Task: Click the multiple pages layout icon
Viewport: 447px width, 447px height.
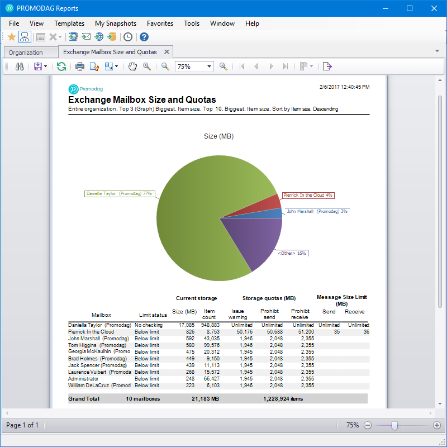Action: 303,66
